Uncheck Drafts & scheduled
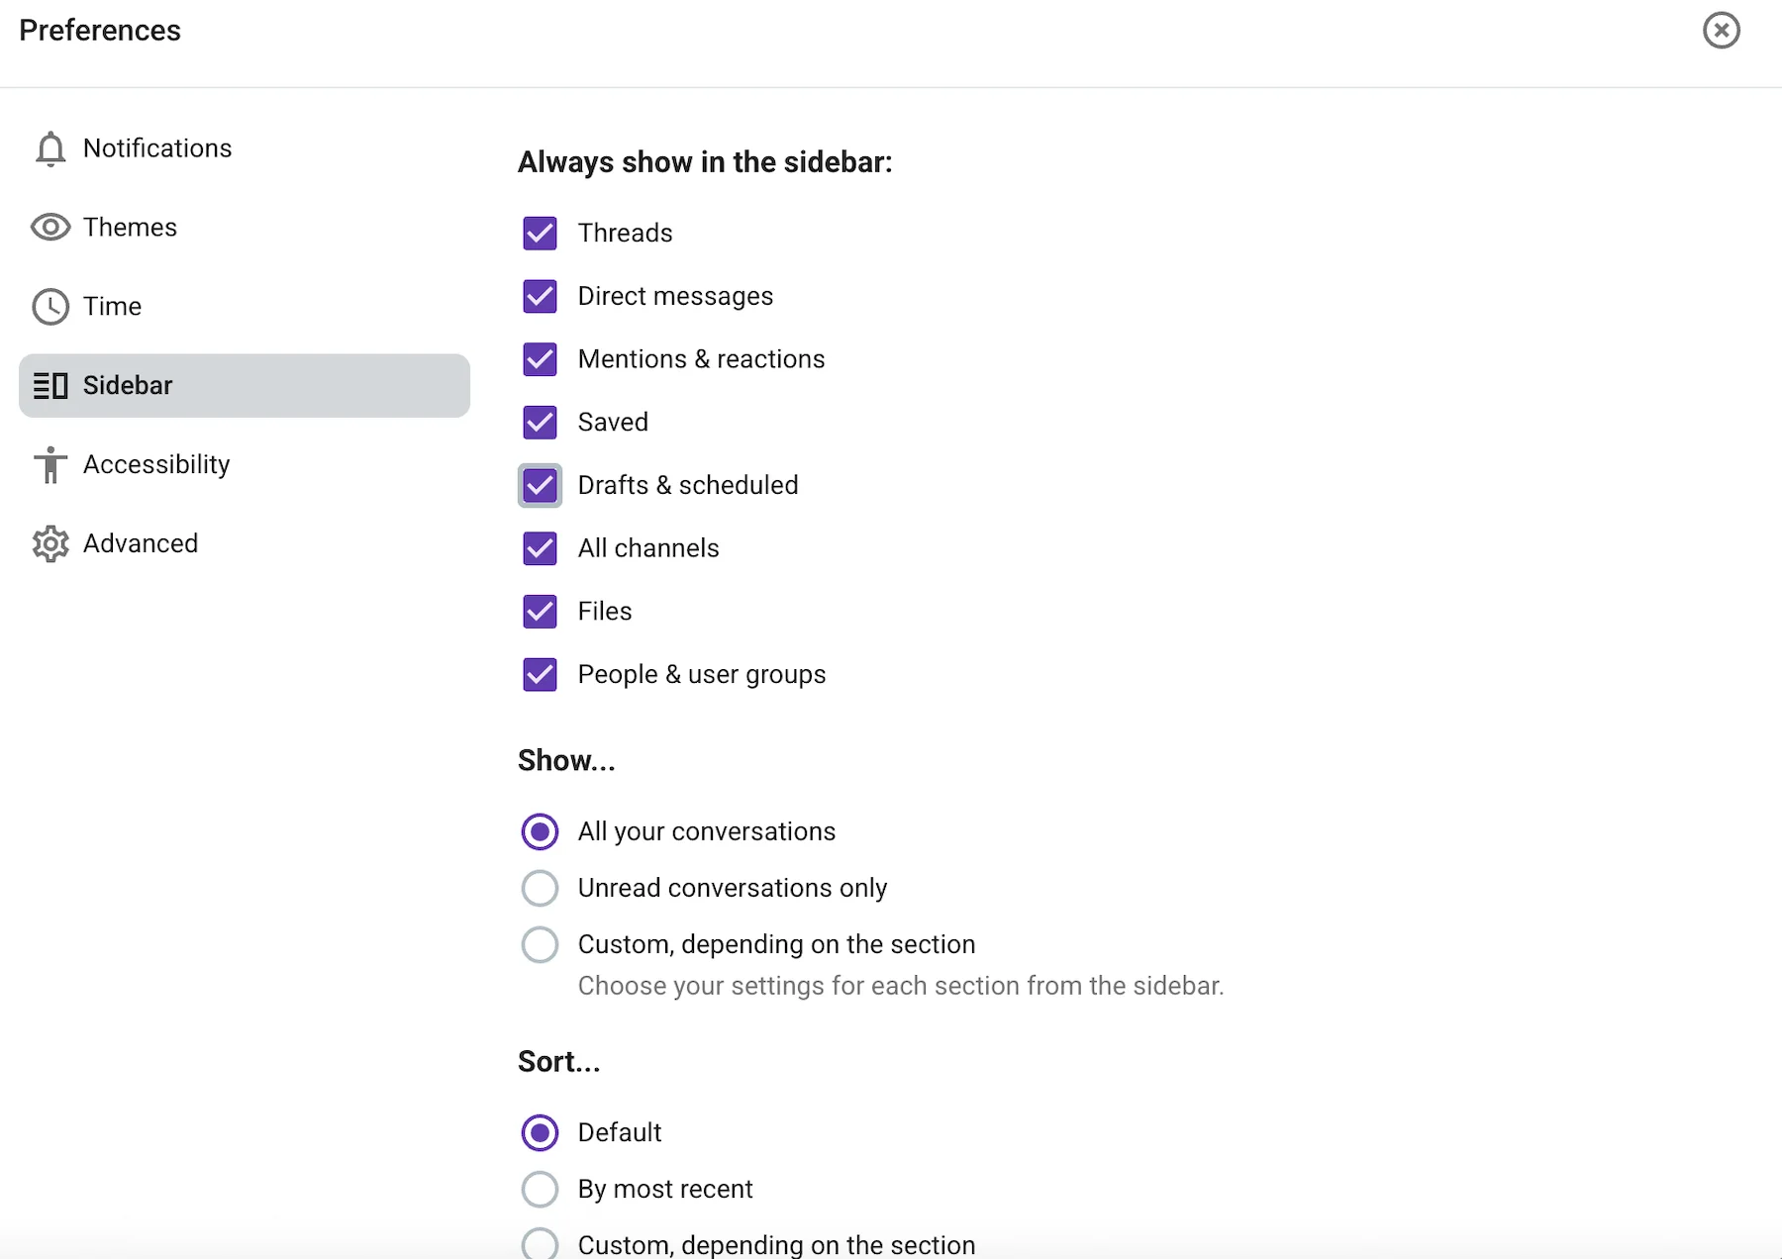1782x1259 pixels. tap(540, 485)
